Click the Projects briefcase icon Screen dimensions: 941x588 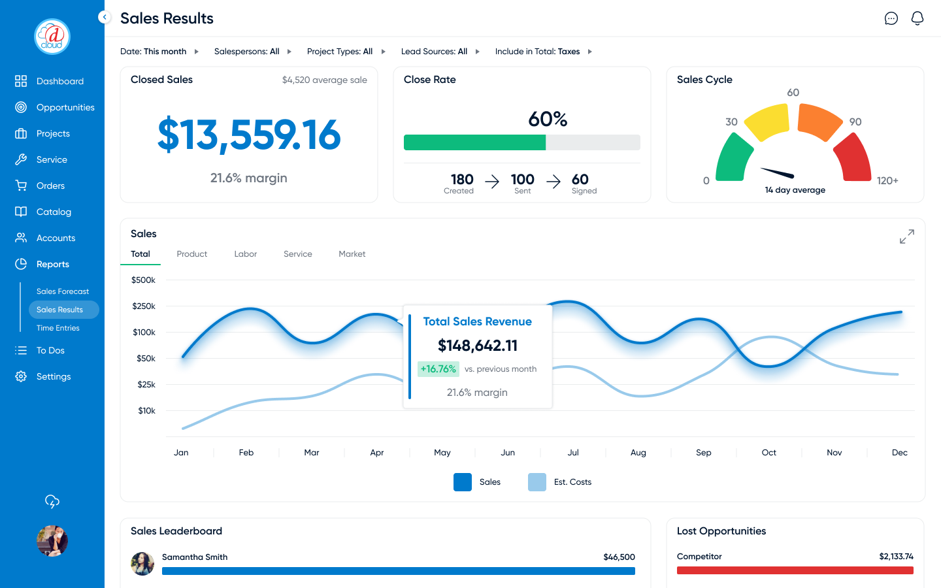tap(21, 133)
